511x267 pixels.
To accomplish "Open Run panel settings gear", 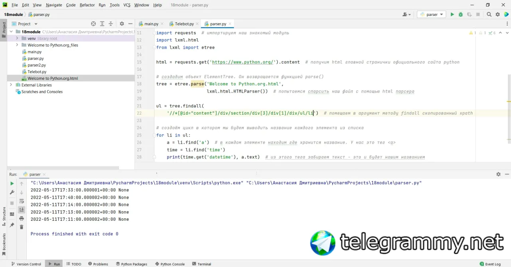I will pos(498,174).
